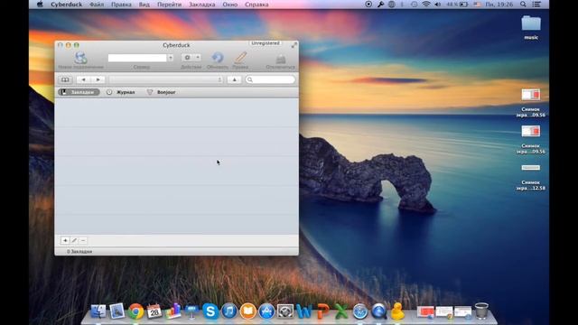Click the clock showing 19:26
The width and height of the screenshot is (578, 325).
coord(499,5)
